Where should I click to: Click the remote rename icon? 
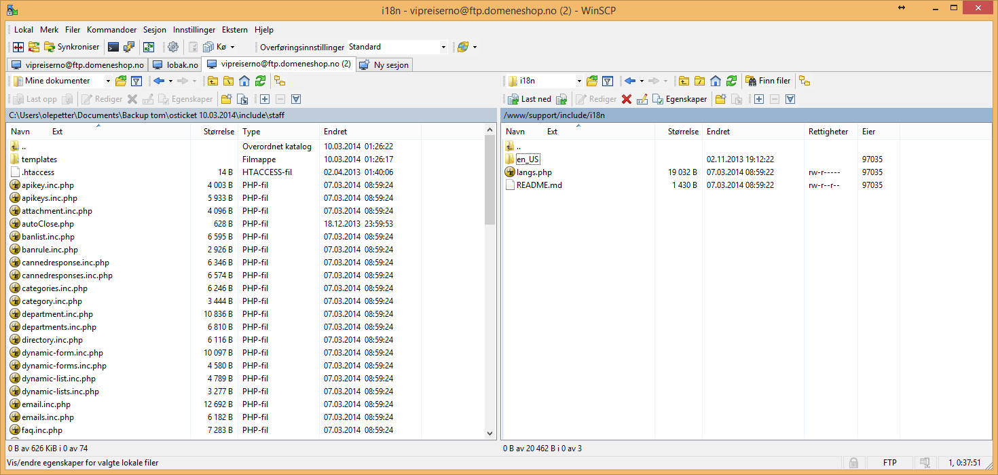(x=642, y=99)
